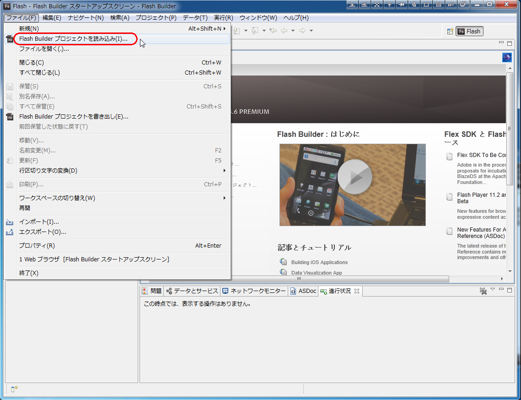Choose 'Flash Builder プロジェクトを読み込み(I)...' menu entry
521x400 pixels.
[x=117, y=39]
